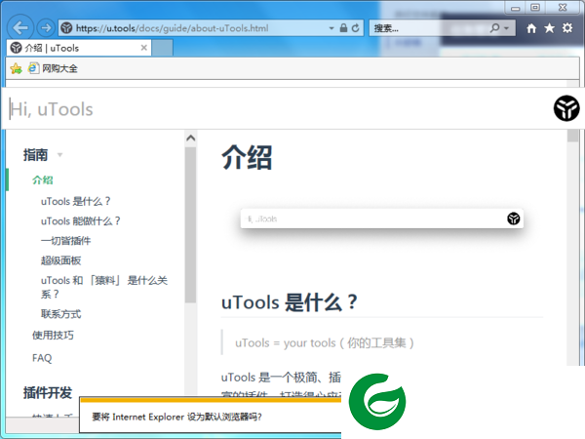
Task: Refresh the page with reload icon
Action: [x=355, y=28]
